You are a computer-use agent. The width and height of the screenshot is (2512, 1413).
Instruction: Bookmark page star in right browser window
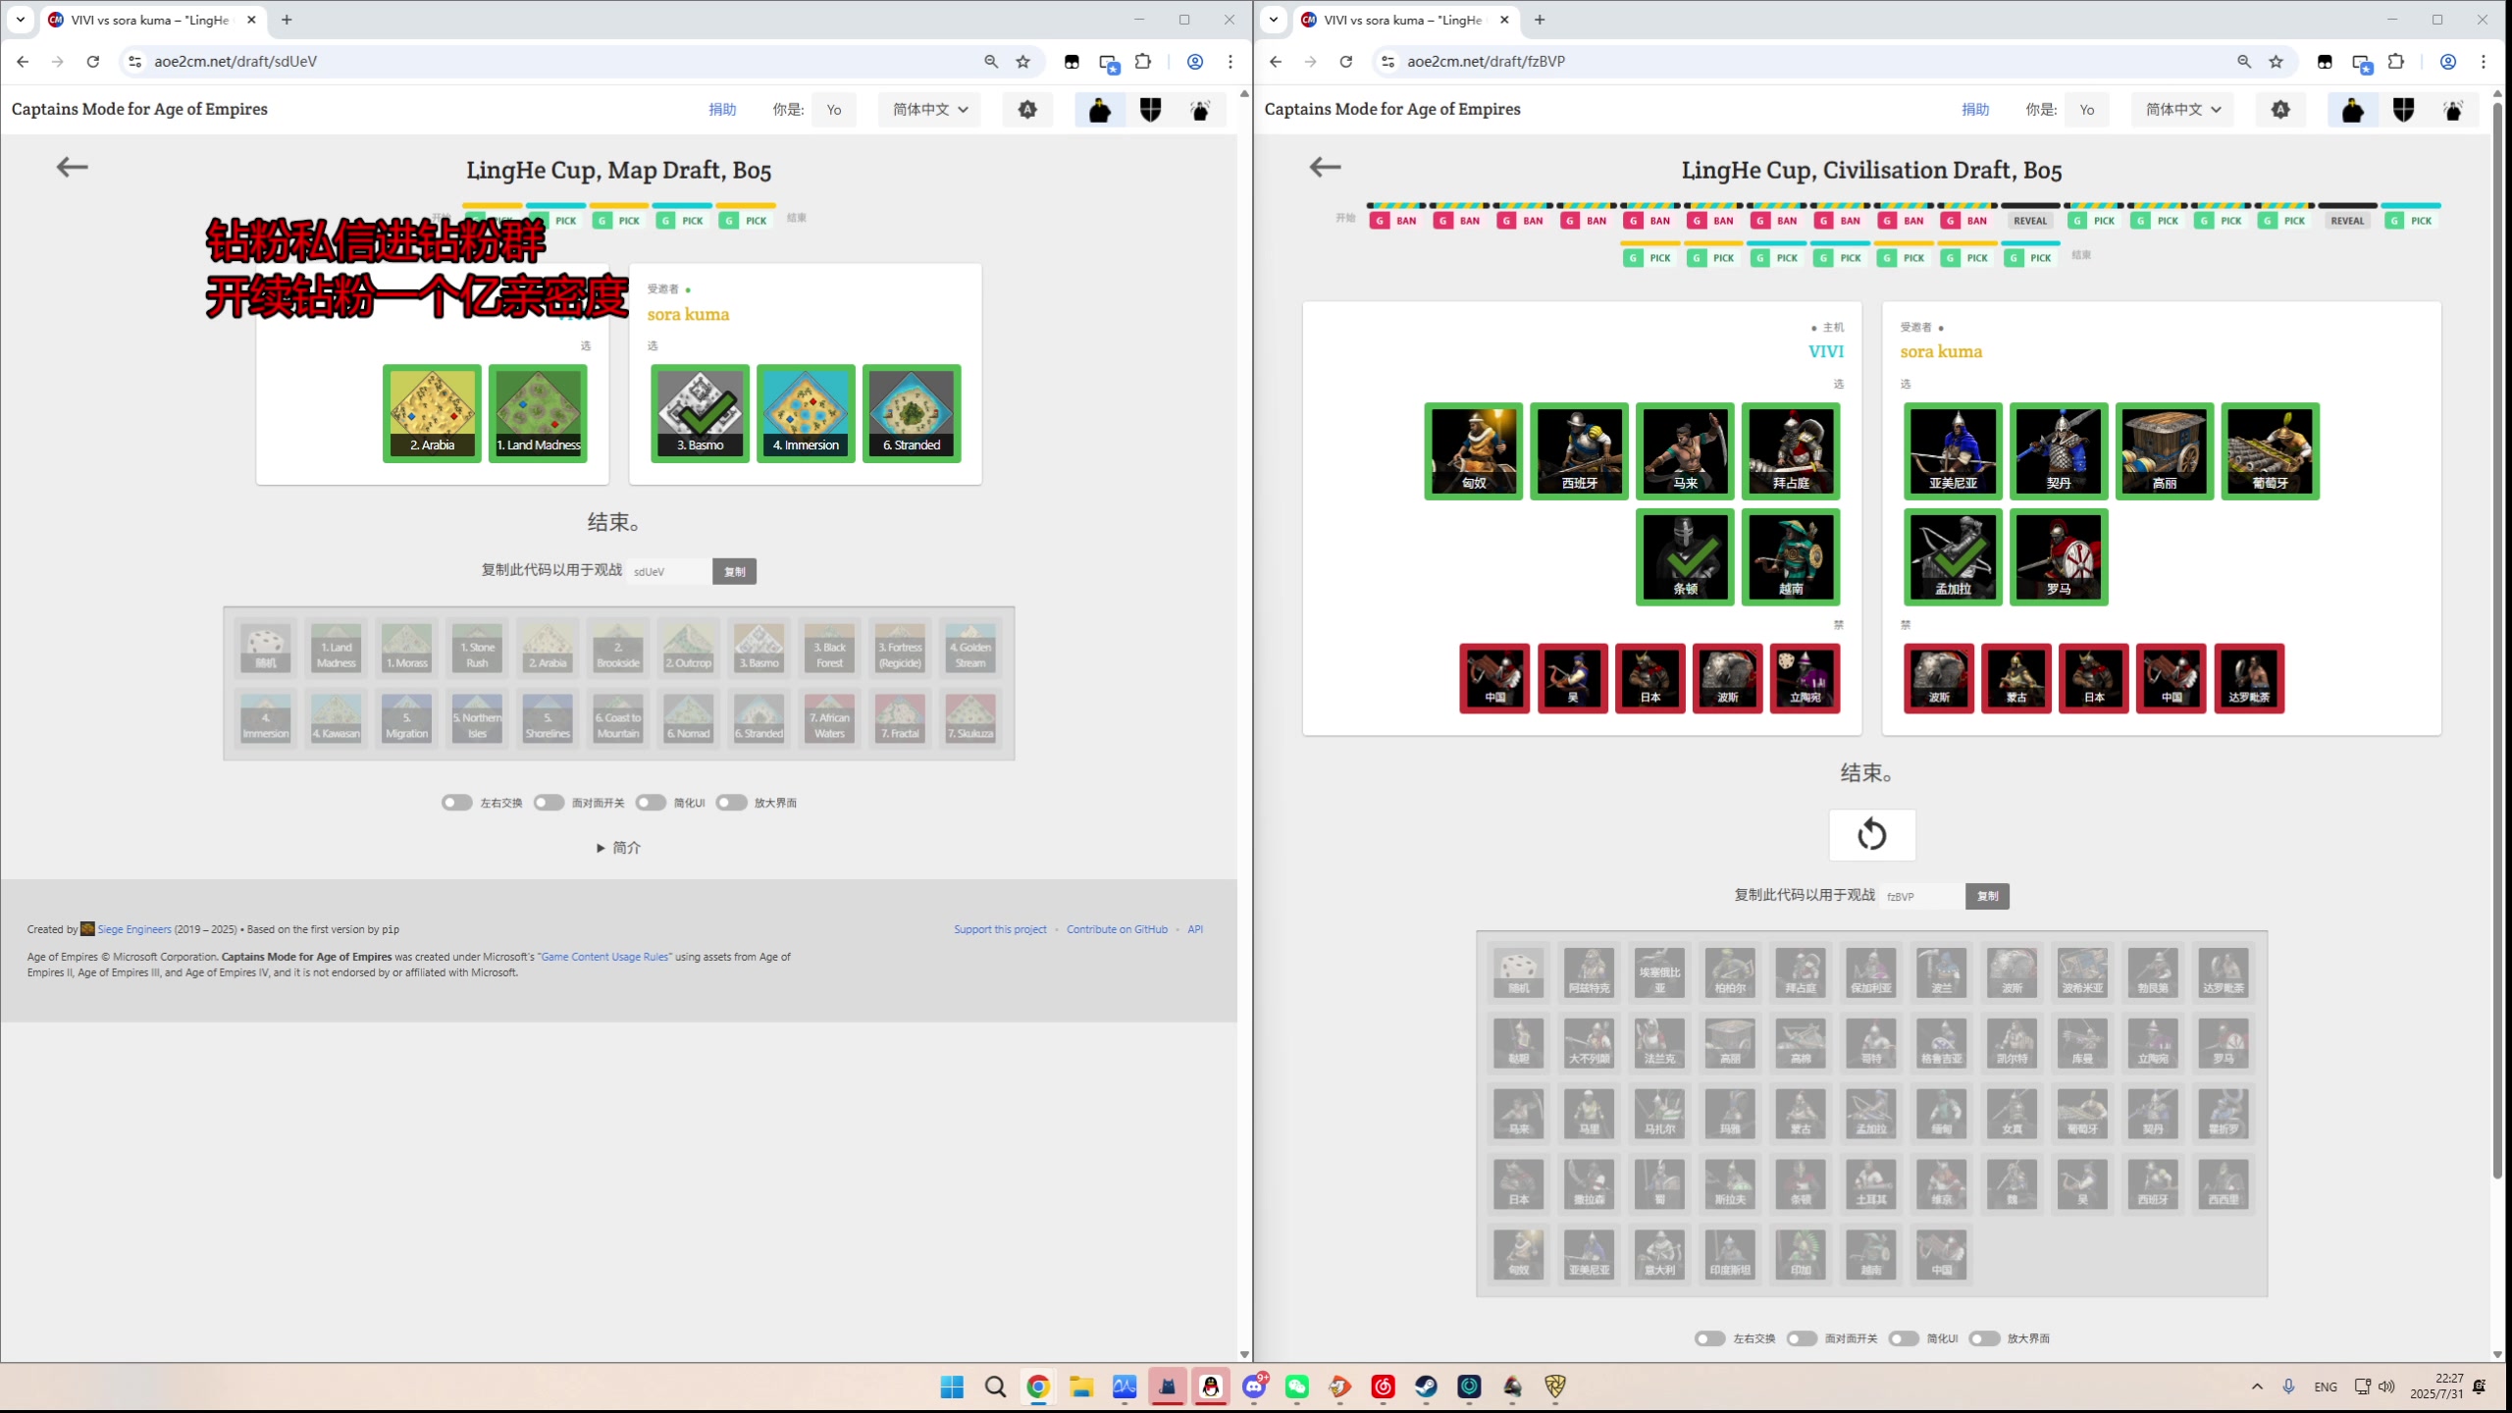coord(2276,62)
